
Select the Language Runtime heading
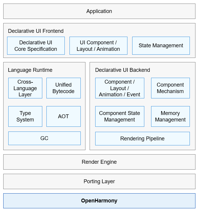[x=30, y=70]
